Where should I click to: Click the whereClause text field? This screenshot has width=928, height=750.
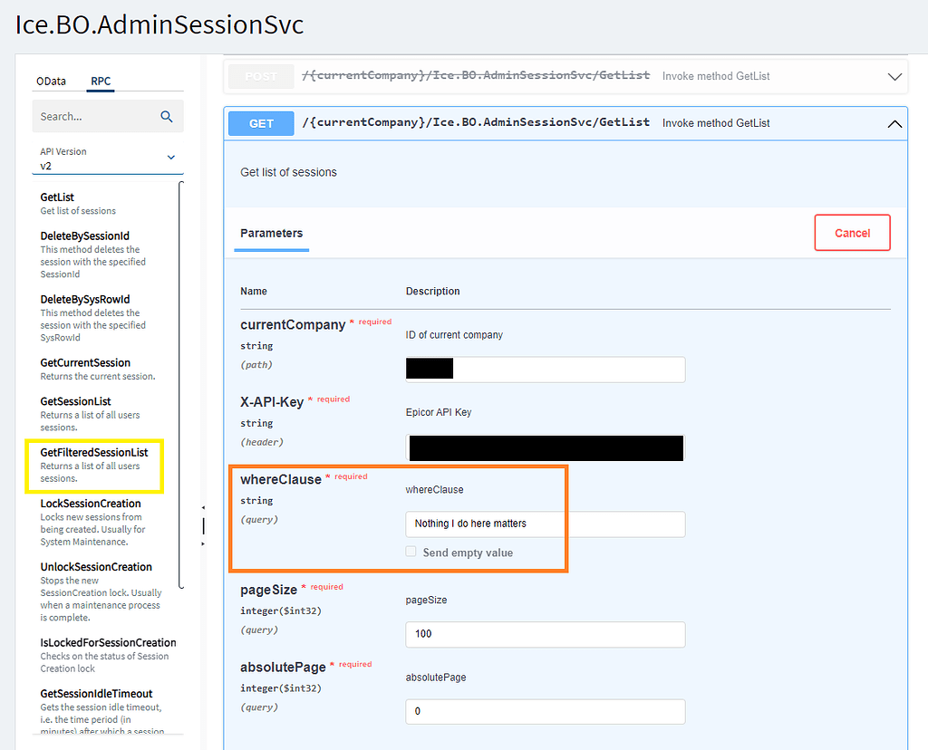coord(545,524)
